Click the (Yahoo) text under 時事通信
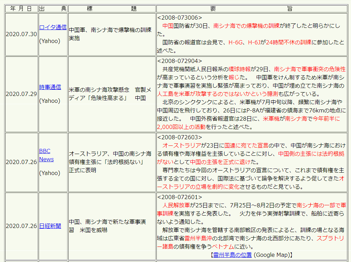 50,101
